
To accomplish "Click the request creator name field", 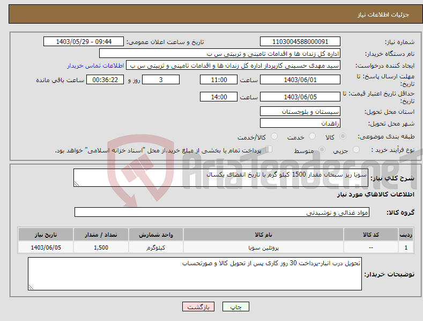I will (x=233, y=65).
